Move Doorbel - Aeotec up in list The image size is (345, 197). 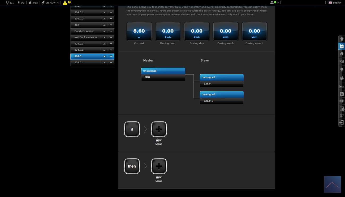104,31
